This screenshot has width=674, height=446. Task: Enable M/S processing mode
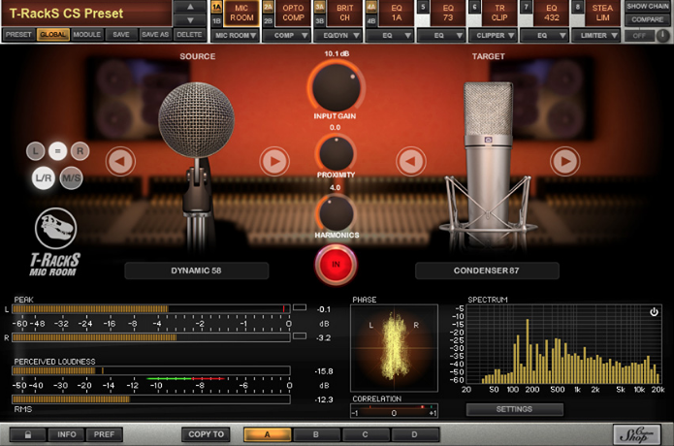click(72, 177)
